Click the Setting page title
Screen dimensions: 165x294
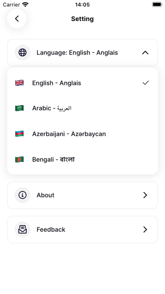82,19
